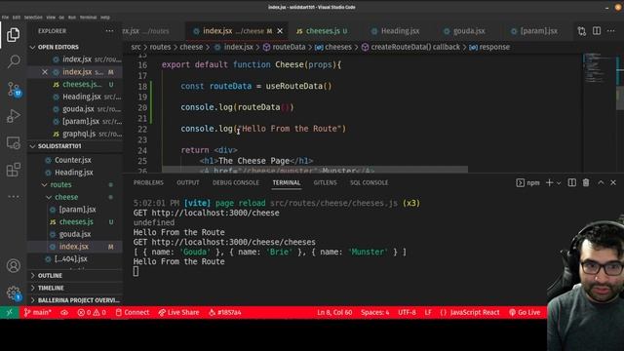Switch to the cheeses.js editor tab

[322, 31]
